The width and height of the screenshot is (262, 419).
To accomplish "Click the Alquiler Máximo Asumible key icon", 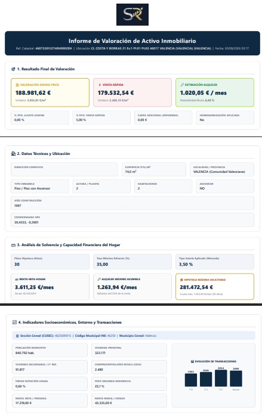I will [99, 280].
